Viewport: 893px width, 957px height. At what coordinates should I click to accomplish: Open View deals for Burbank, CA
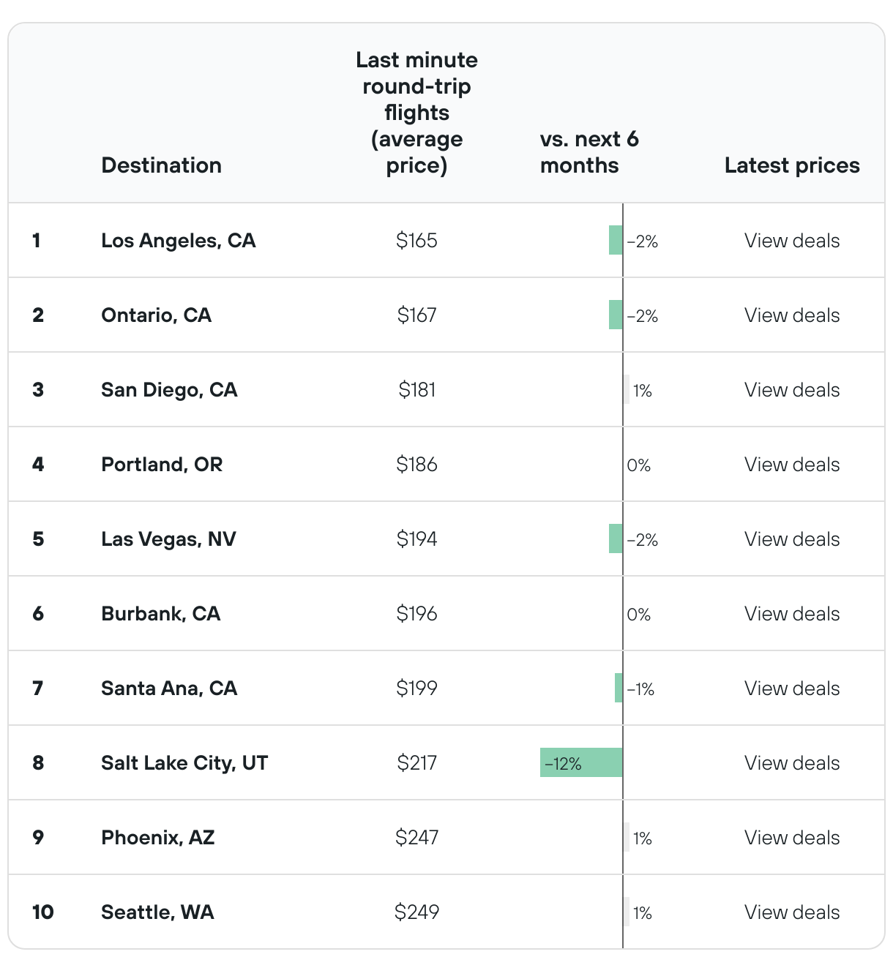pos(791,614)
